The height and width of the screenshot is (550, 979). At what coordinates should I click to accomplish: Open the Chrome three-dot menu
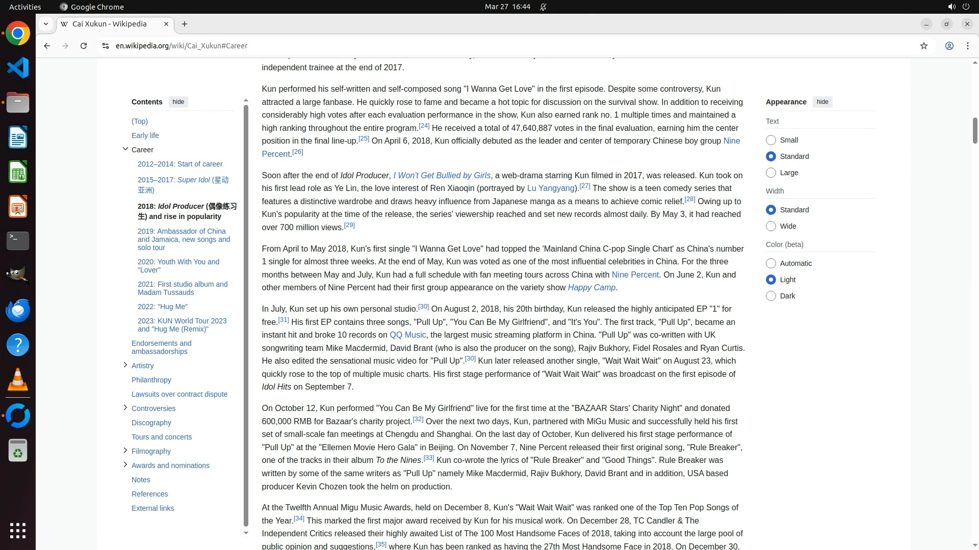click(x=968, y=46)
